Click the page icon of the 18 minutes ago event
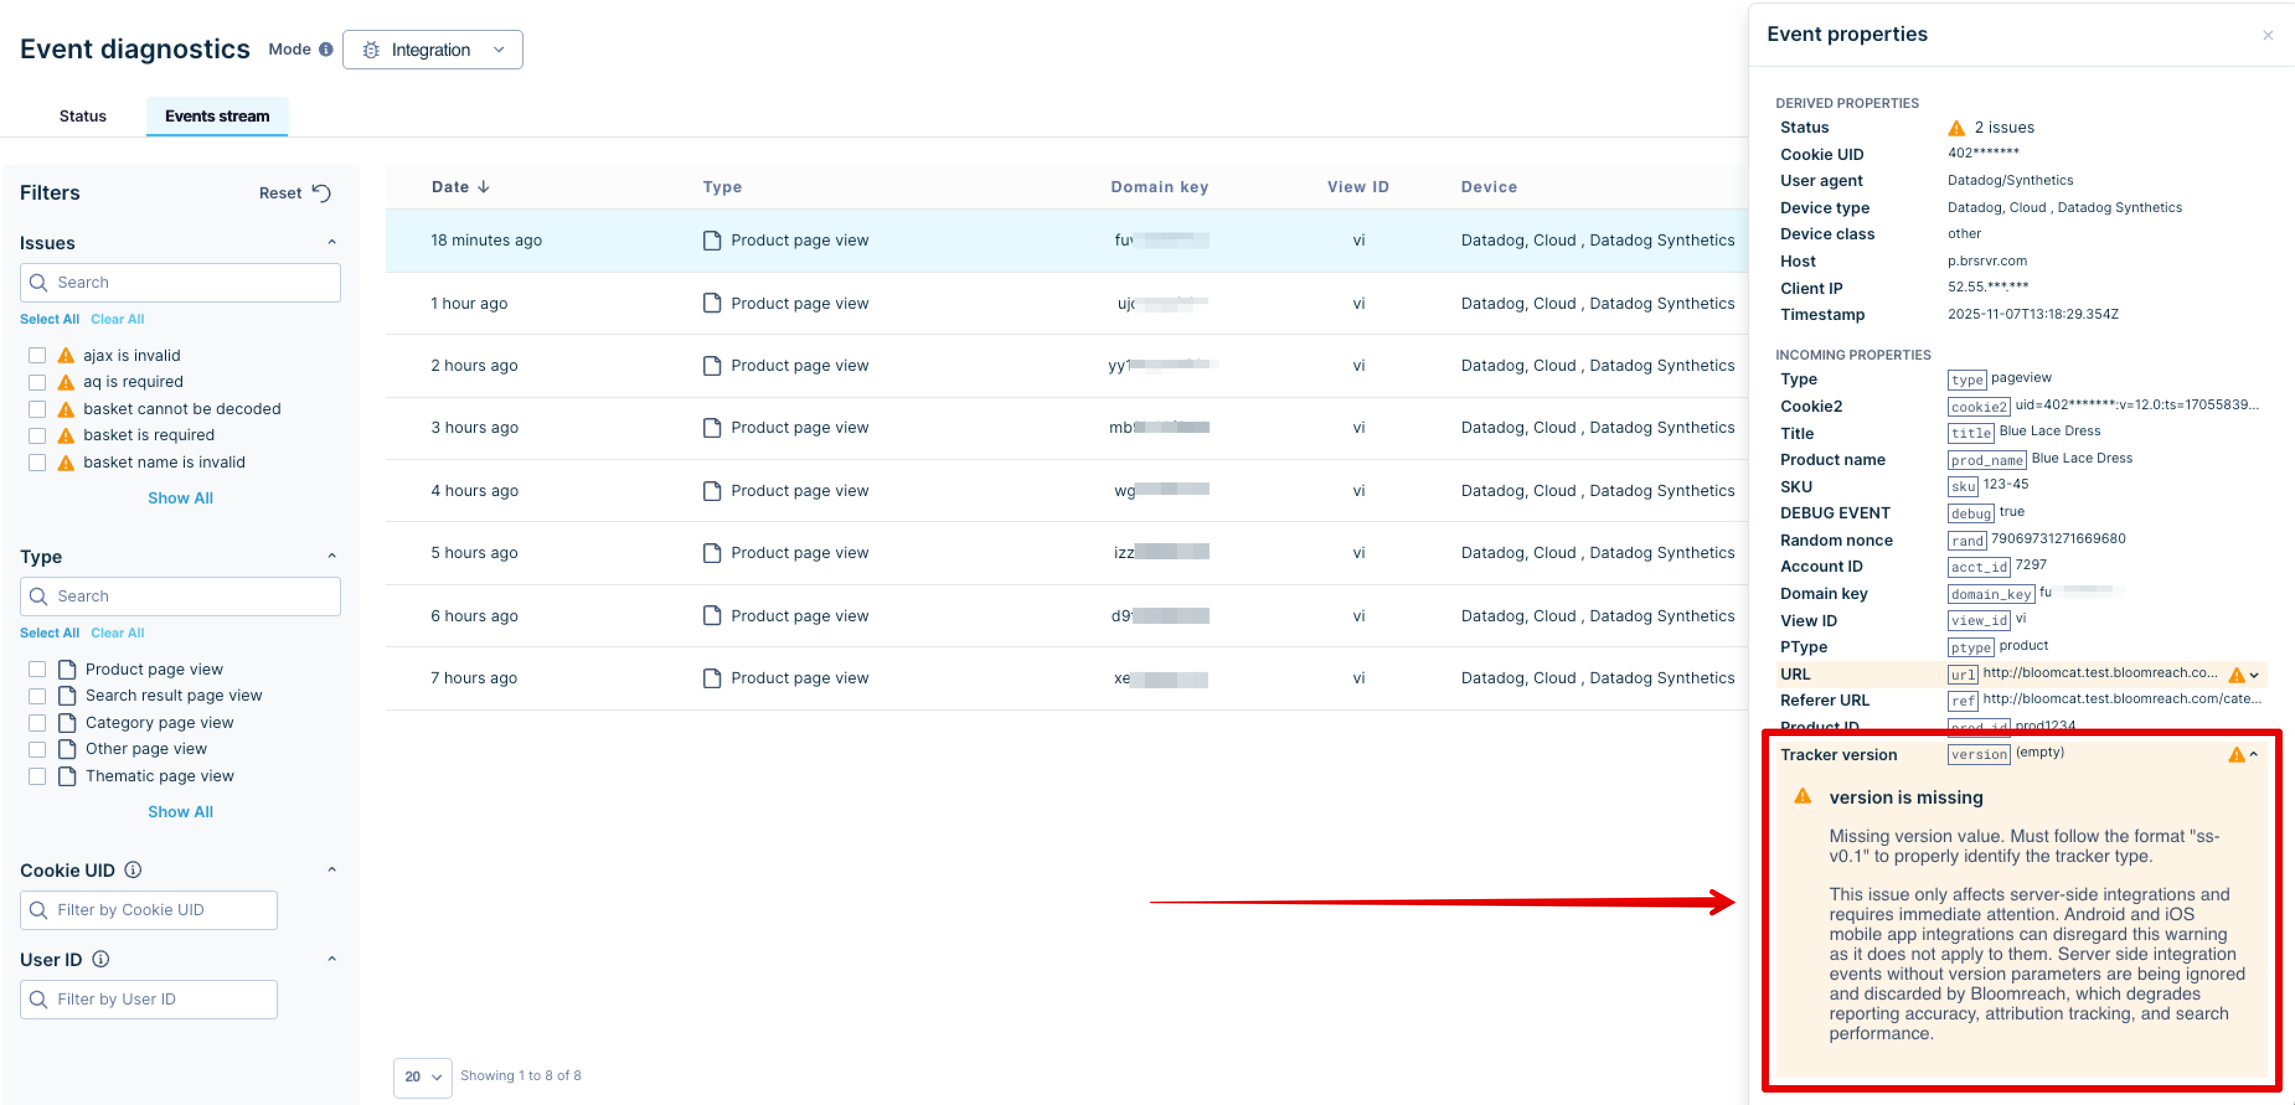This screenshot has width=2295, height=1105. (711, 241)
